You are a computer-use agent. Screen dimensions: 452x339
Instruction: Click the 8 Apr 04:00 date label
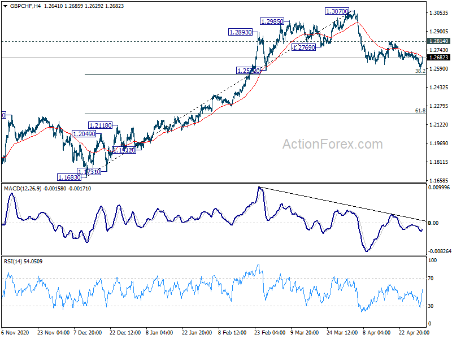point(376,332)
